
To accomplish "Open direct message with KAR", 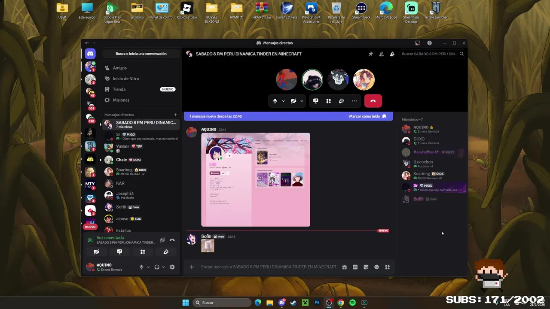I will [141, 183].
